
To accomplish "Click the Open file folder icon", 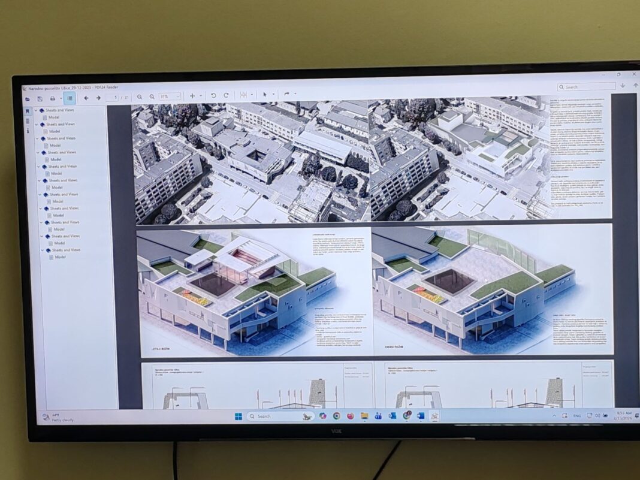I will (27, 98).
